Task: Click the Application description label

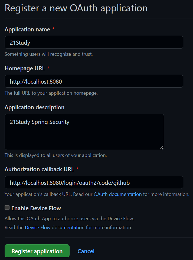Action: tap(34, 107)
